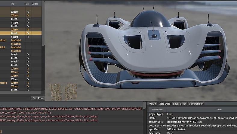
Task: Toggle visibility V on the highlighted Mesh row
Action: pos(28,33)
